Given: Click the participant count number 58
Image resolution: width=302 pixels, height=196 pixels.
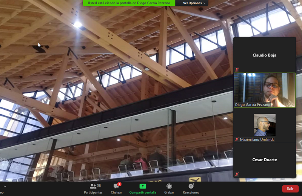Looking at the screenshot, I should tap(99, 186).
